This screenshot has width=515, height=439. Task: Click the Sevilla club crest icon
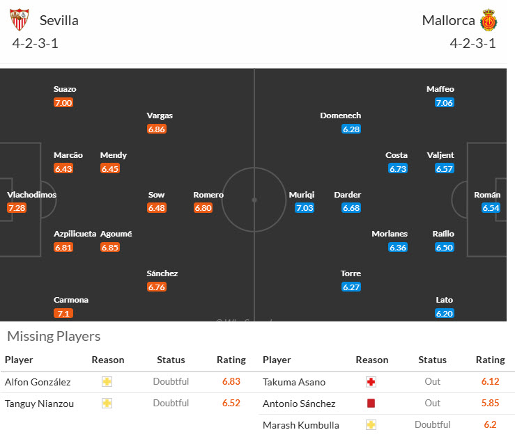tap(20, 20)
